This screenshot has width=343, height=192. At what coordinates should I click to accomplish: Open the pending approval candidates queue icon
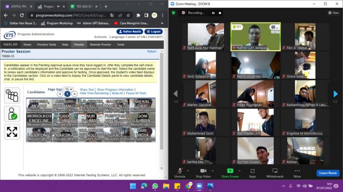[12, 96]
